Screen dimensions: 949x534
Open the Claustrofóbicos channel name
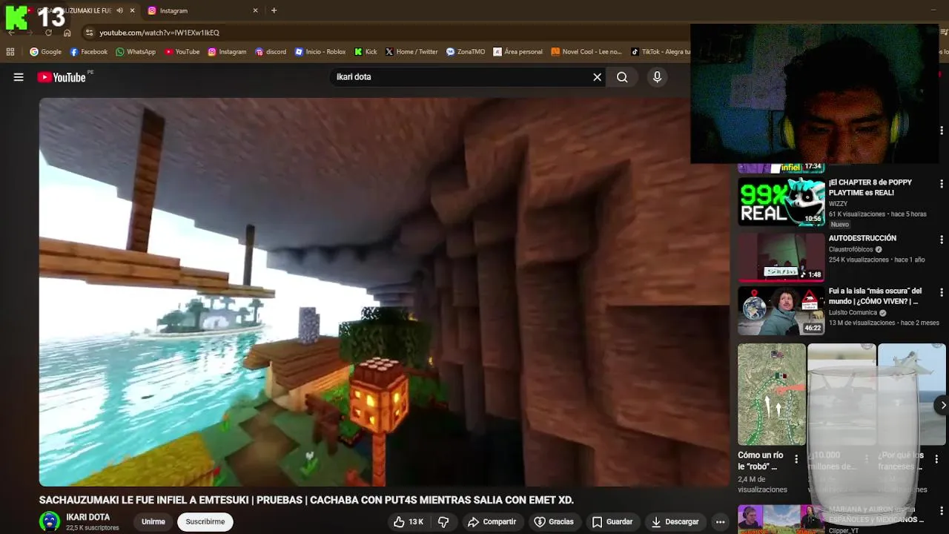(x=851, y=249)
